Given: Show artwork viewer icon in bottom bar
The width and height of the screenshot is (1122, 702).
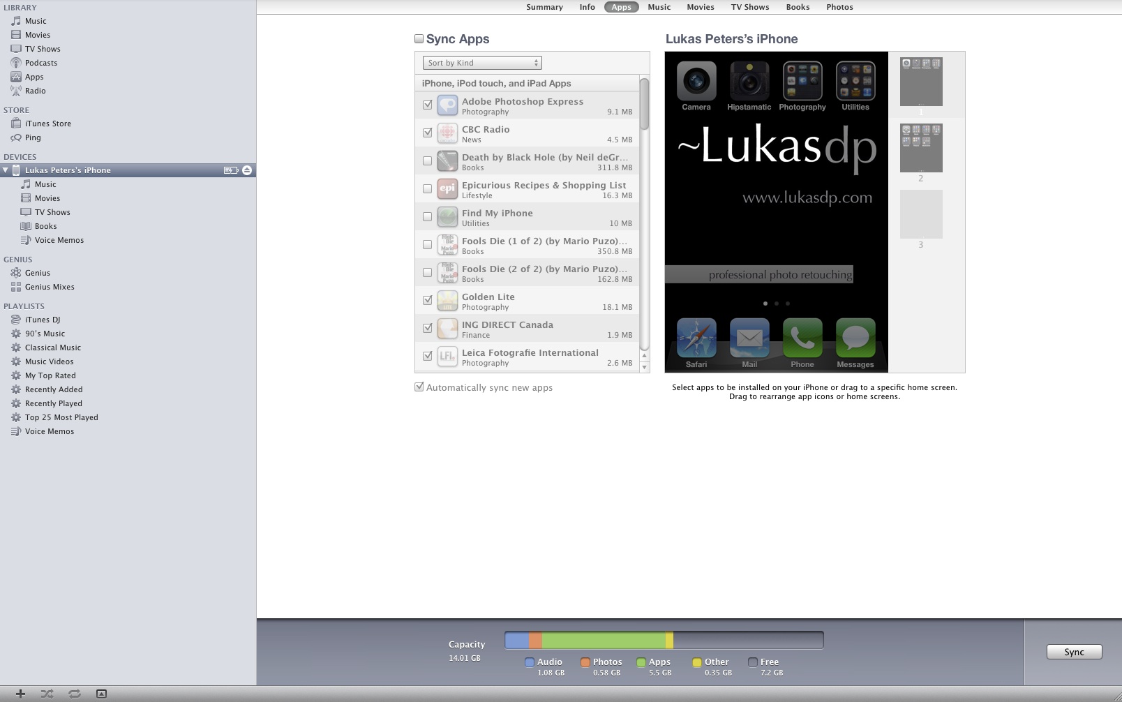Looking at the screenshot, I should point(101,694).
